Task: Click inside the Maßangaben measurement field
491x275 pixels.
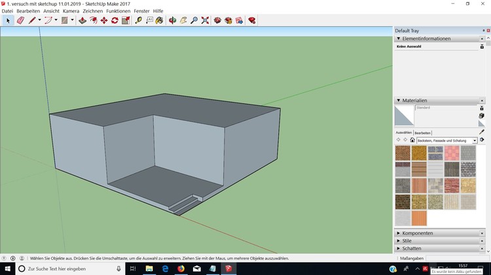Action: [456, 258]
